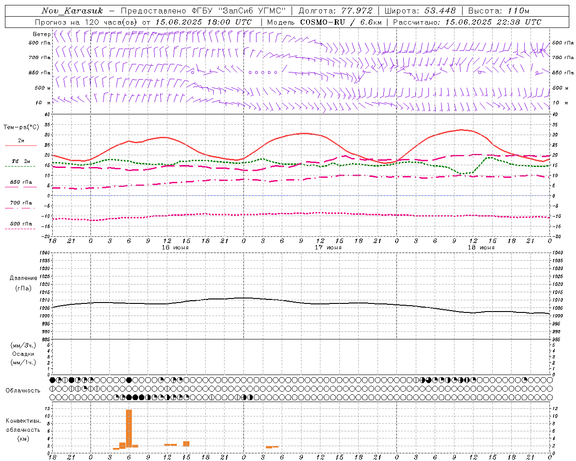Click the 500 гПа entry in temperature legend
The height and width of the screenshot is (461, 576).
tap(21, 224)
